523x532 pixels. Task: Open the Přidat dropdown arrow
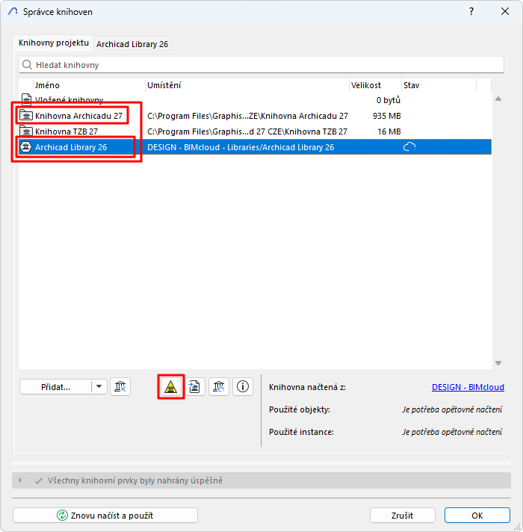[x=99, y=386]
